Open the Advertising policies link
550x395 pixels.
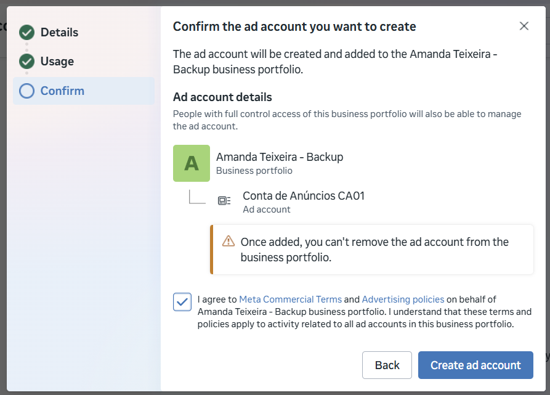click(403, 299)
